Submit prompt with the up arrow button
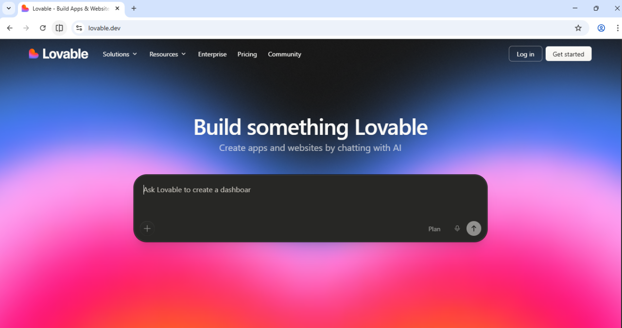 point(474,229)
